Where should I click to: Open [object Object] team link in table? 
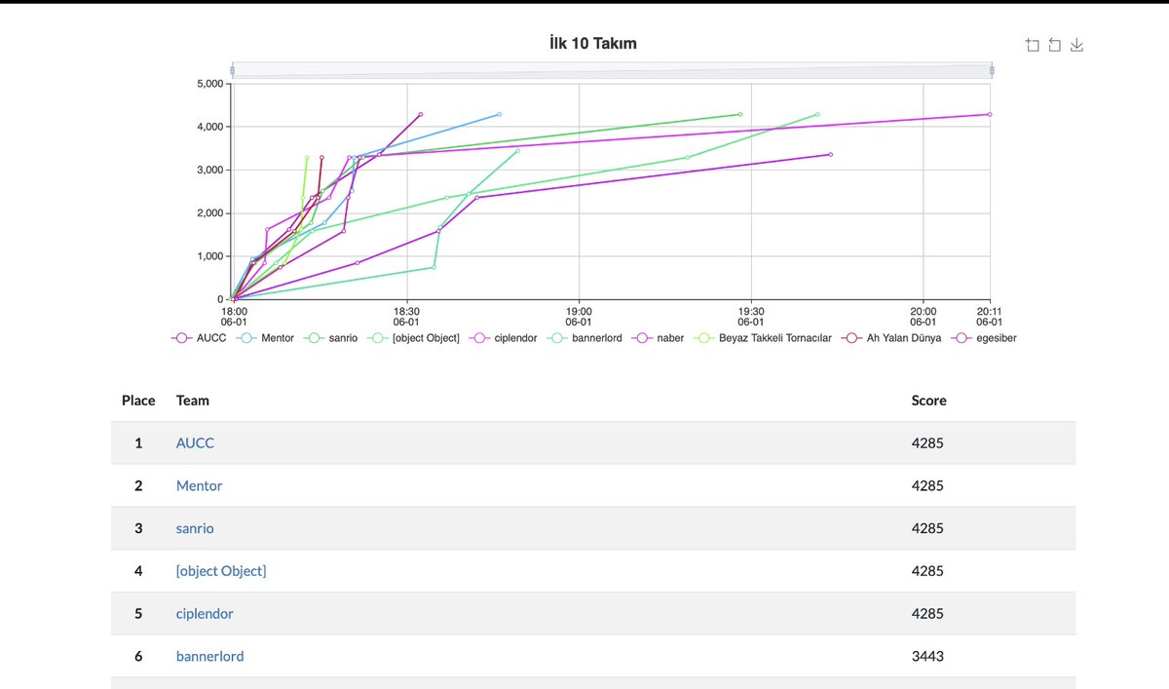(221, 571)
